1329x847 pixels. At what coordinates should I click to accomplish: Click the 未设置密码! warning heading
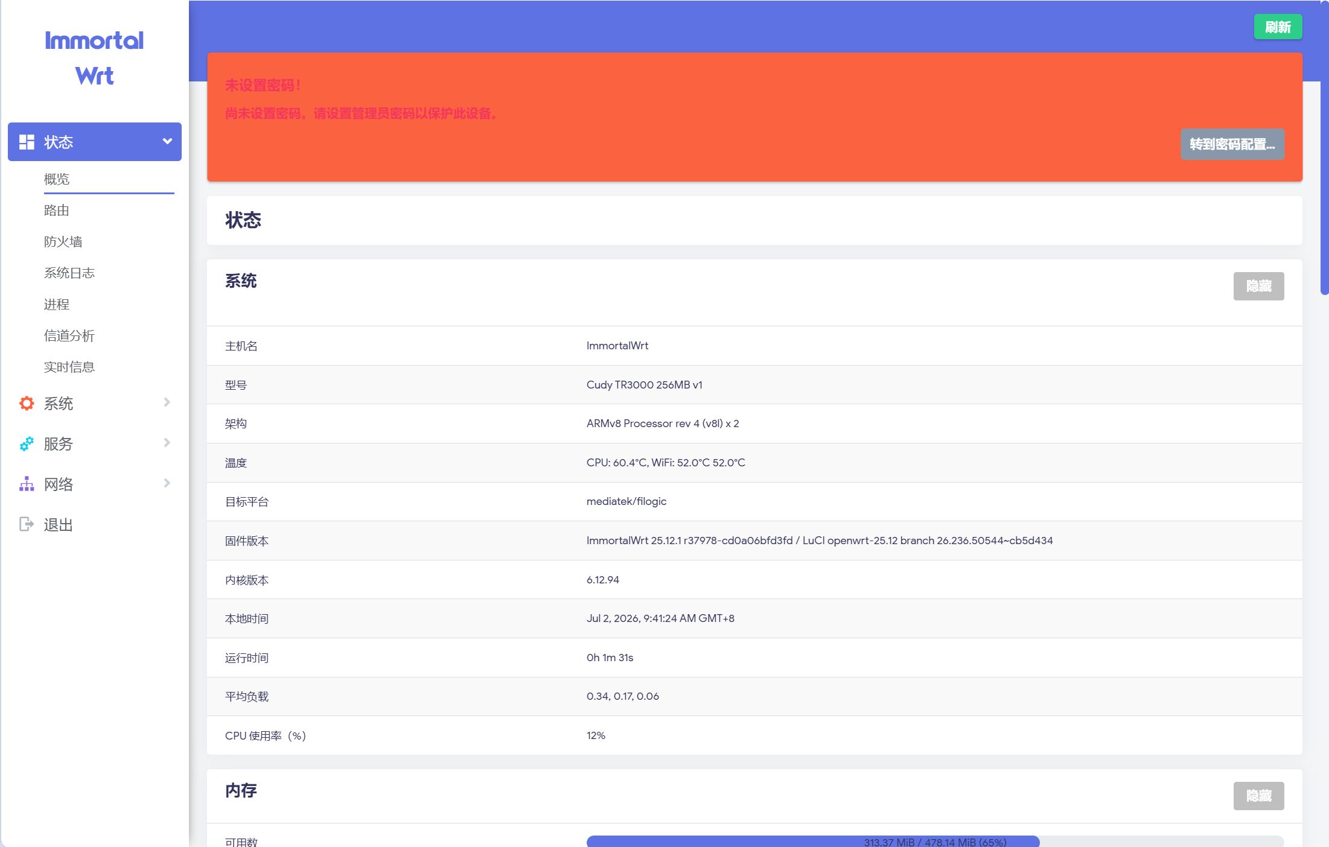[263, 85]
